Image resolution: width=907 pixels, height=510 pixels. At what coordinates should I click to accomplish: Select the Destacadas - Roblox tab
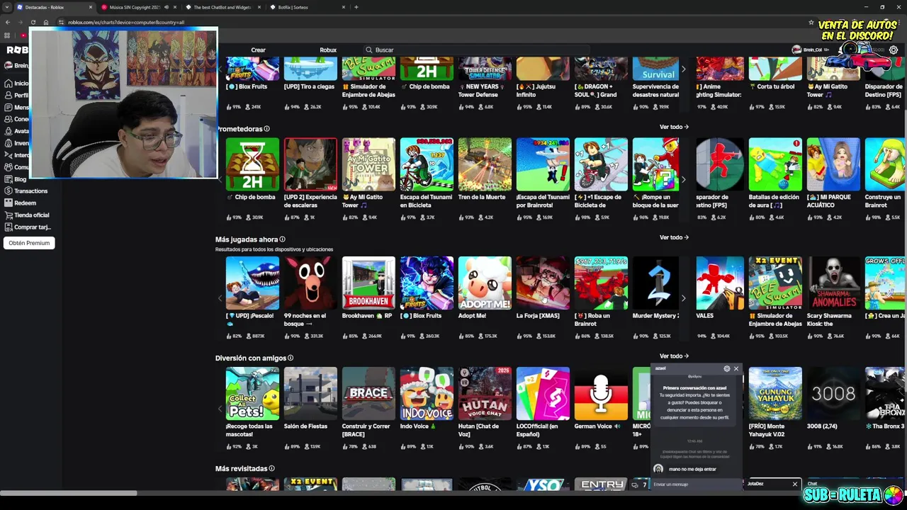pyautogui.click(x=55, y=7)
